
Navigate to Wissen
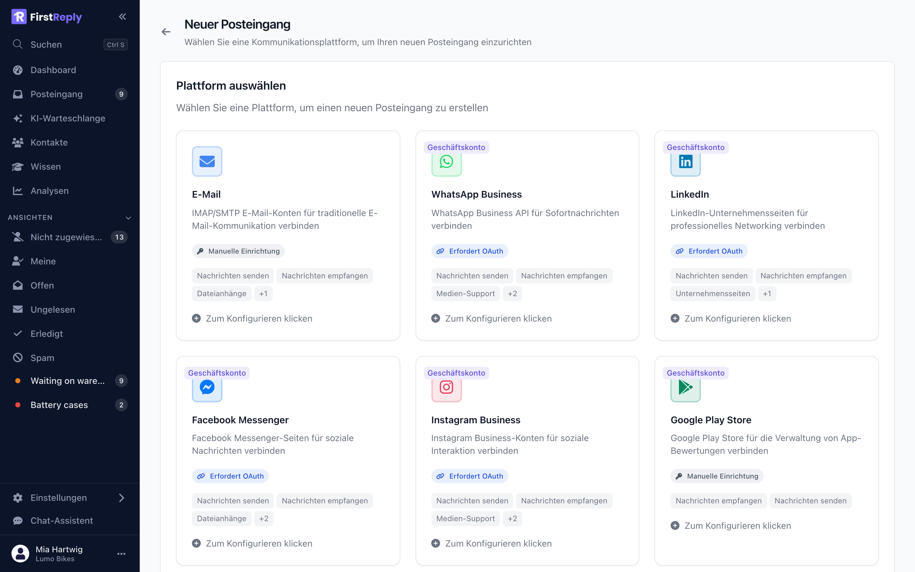[x=70, y=167]
